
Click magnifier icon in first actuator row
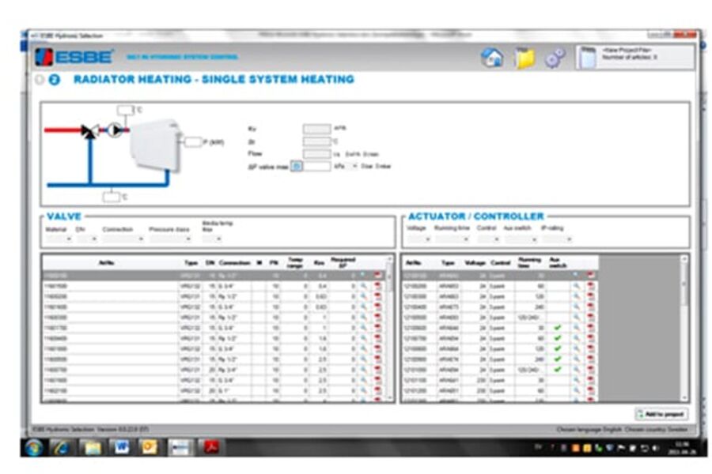click(x=577, y=275)
